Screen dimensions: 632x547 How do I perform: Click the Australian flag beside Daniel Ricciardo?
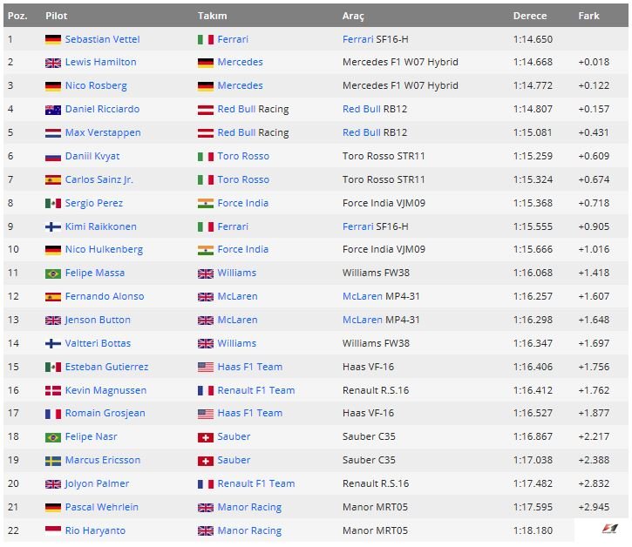coord(53,110)
